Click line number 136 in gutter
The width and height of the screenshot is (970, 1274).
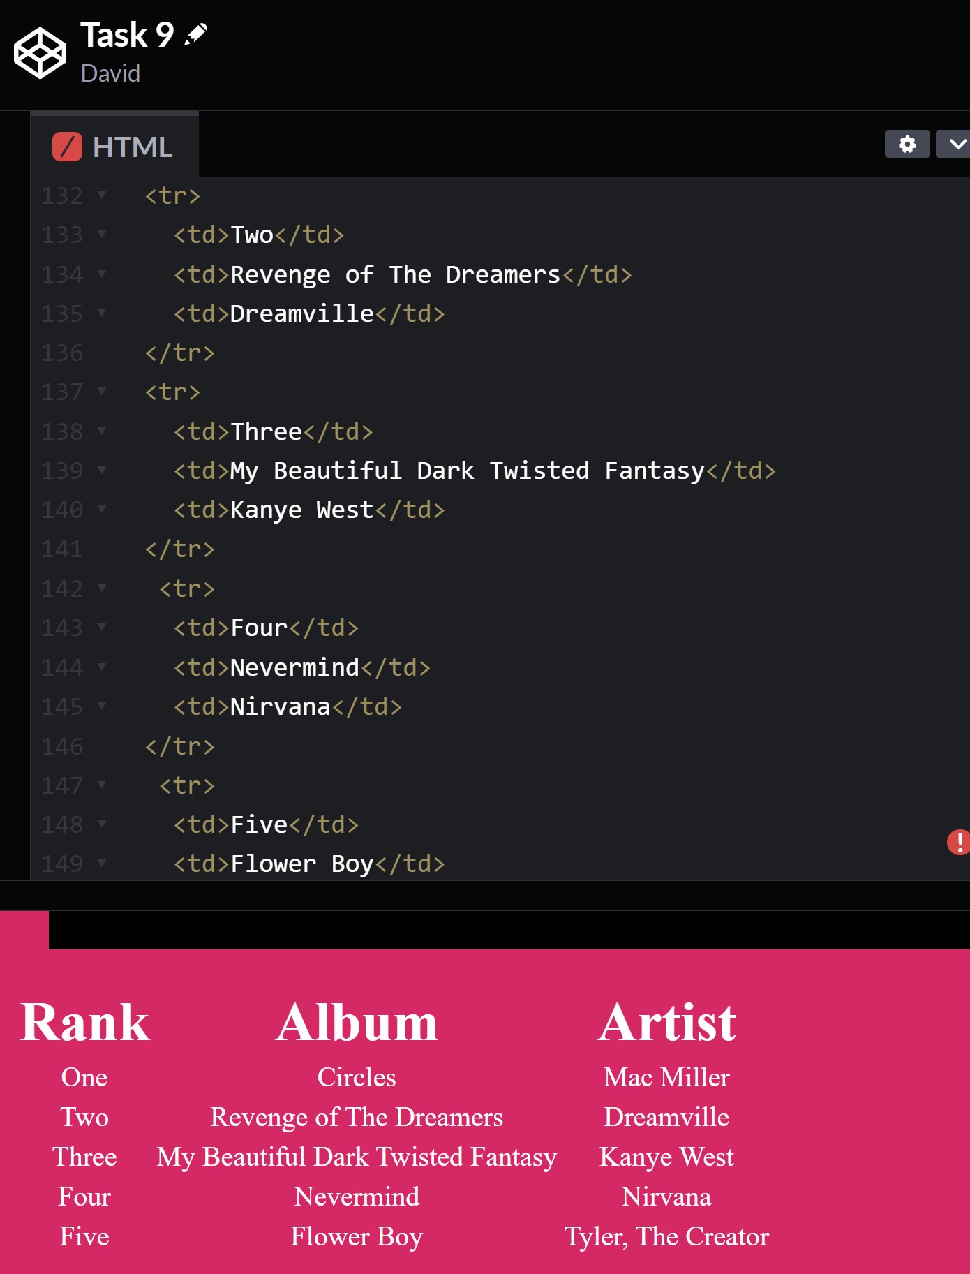point(62,353)
